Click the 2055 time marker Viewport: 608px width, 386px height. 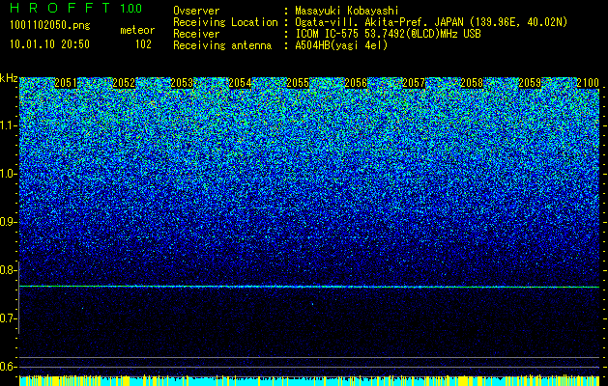298,83
